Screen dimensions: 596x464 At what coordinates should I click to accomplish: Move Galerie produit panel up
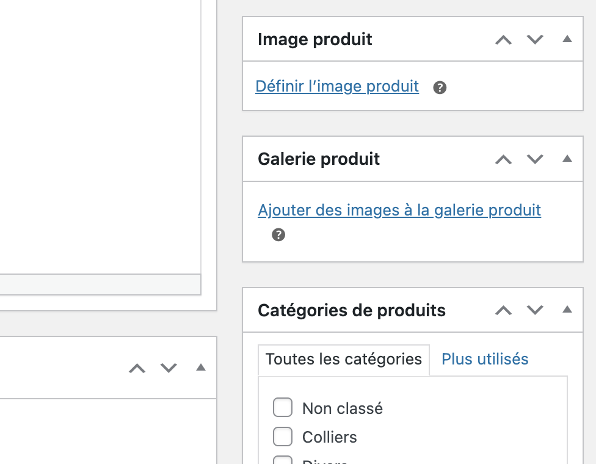503,159
